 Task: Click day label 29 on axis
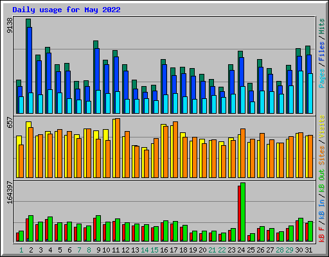pyautogui.click(x=289, y=250)
